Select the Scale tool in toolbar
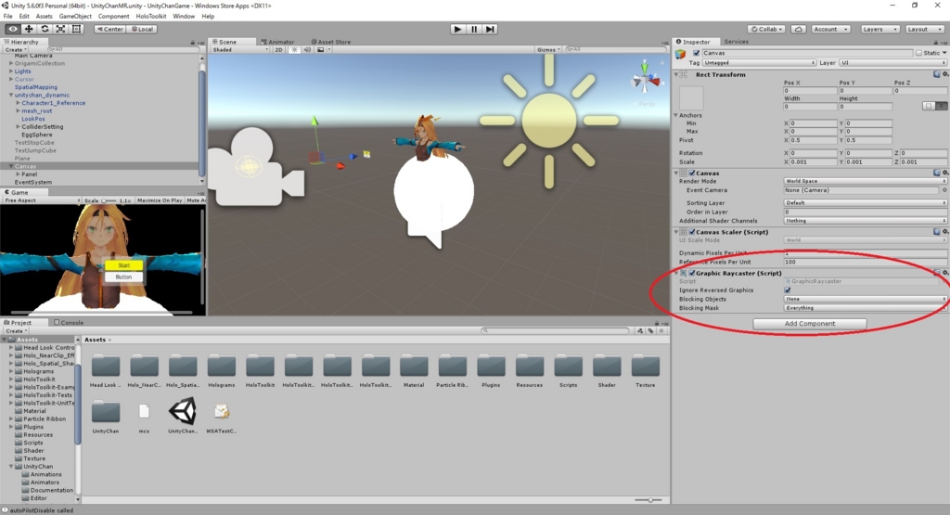This screenshot has width=950, height=515. point(60,29)
